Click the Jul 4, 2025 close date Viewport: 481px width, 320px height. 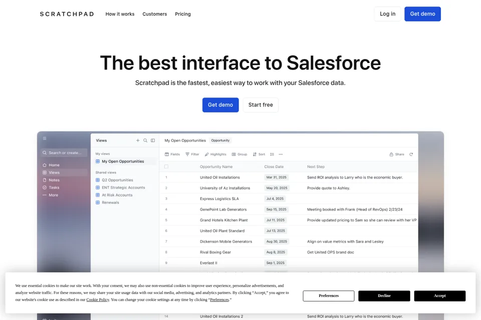[x=275, y=198]
